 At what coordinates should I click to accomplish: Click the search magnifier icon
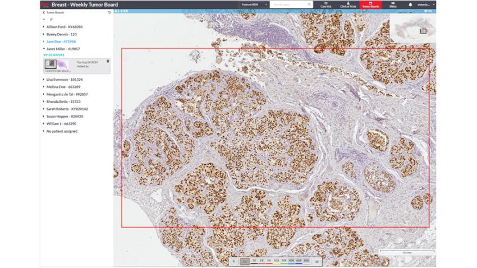[309, 4]
